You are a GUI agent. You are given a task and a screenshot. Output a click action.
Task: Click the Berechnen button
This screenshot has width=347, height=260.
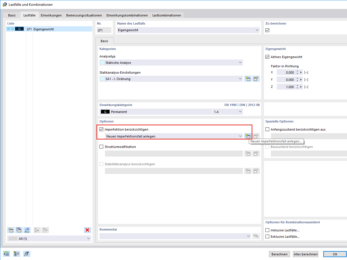[x=279, y=254]
